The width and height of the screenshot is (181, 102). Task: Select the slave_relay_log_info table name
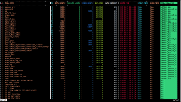[14, 61]
